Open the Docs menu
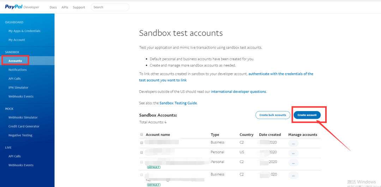 point(53,7)
